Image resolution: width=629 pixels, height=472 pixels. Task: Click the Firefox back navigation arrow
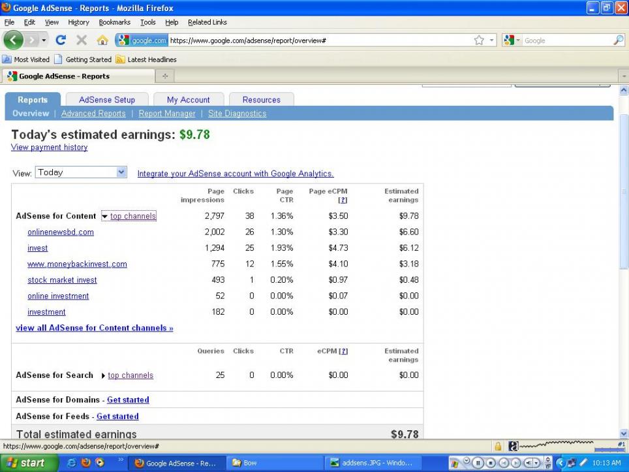14,40
